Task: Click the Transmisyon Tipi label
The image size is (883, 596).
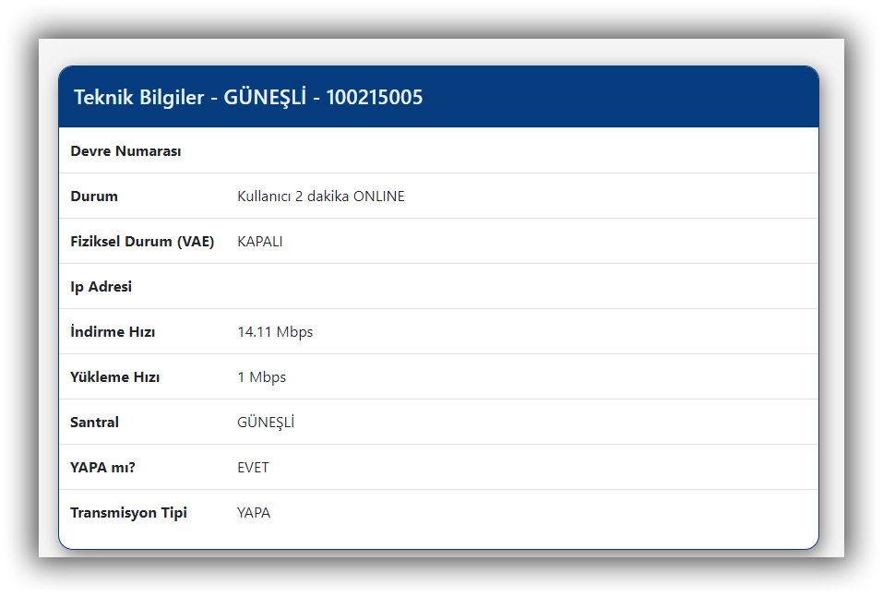Action: pyautogui.click(x=128, y=513)
